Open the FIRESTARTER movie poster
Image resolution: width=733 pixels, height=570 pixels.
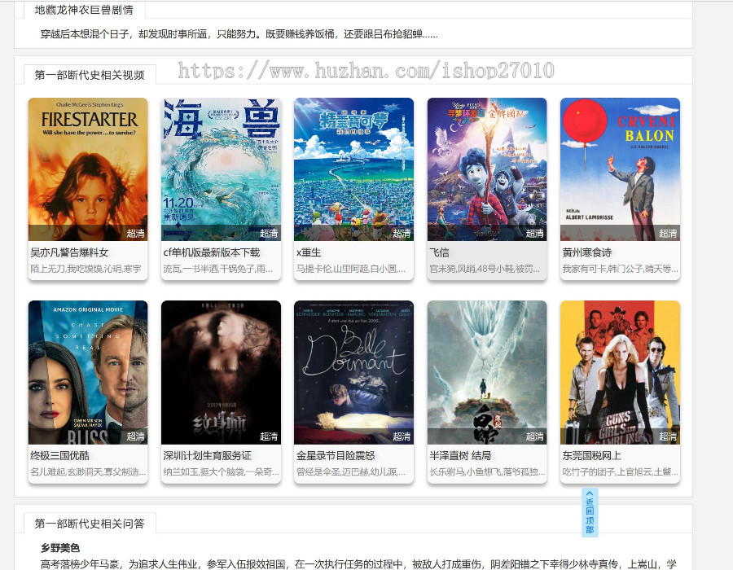pos(88,169)
